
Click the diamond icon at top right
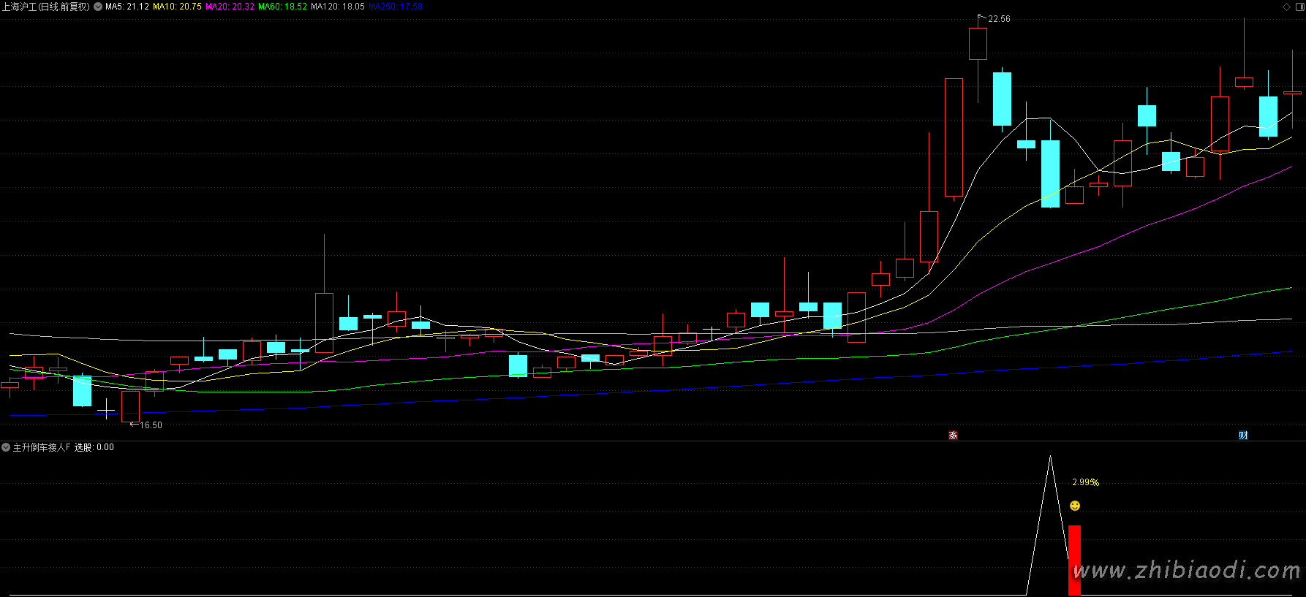pyautogui.click(x=1287, y=7)
